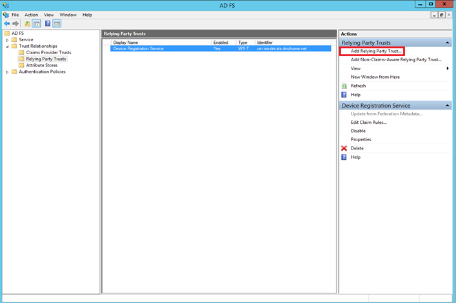This screenshot has width=456, height=303.
Task: Open the View submenu arrow in Actions
Action: (x=448, y=68)
